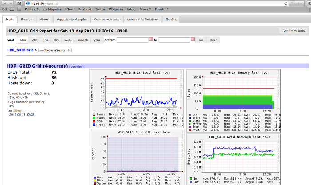Click the cloud108 site globe icon
The width and height of the screenshot is (311, 185).
[28, 4]
